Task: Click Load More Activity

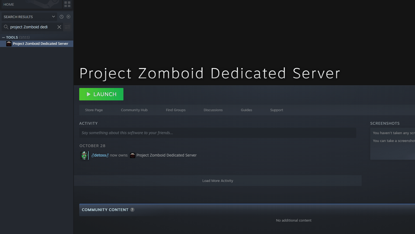Action: coord(218,181)
